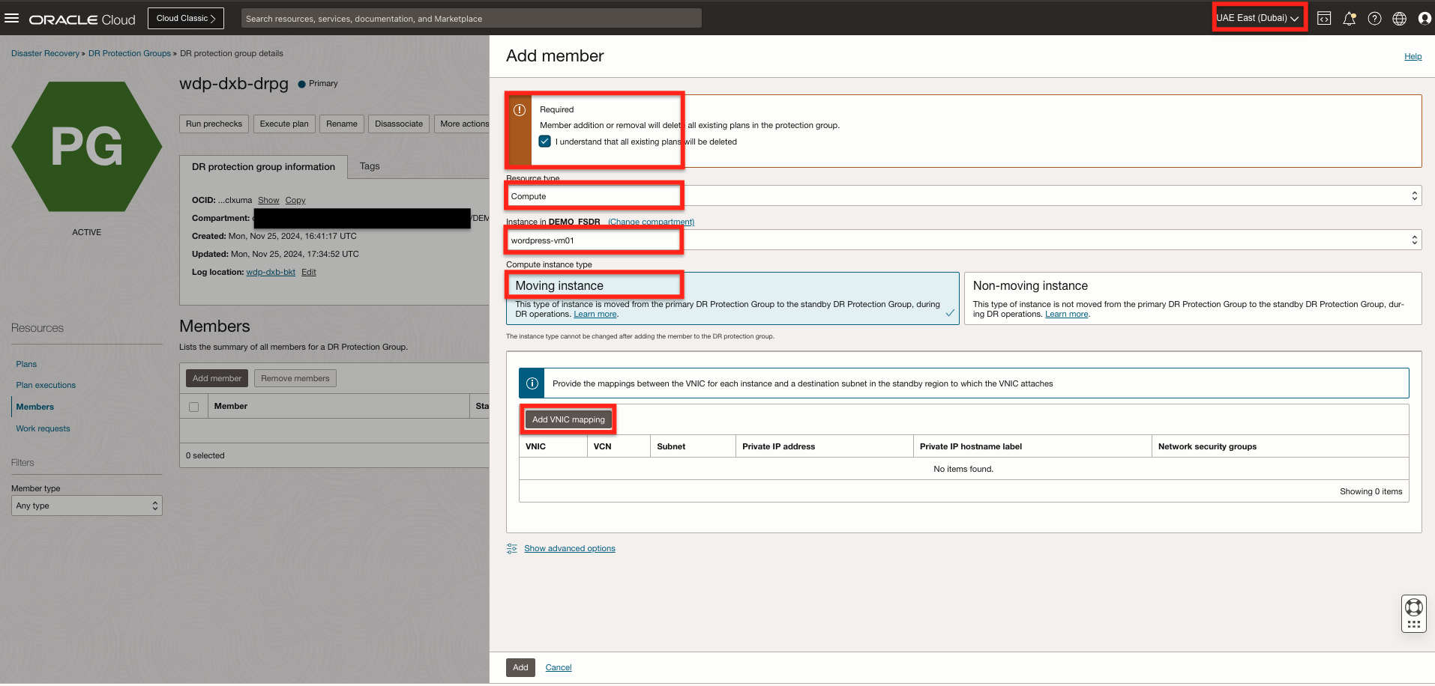
Task: Focus the search resources input field
Action: 472,18
